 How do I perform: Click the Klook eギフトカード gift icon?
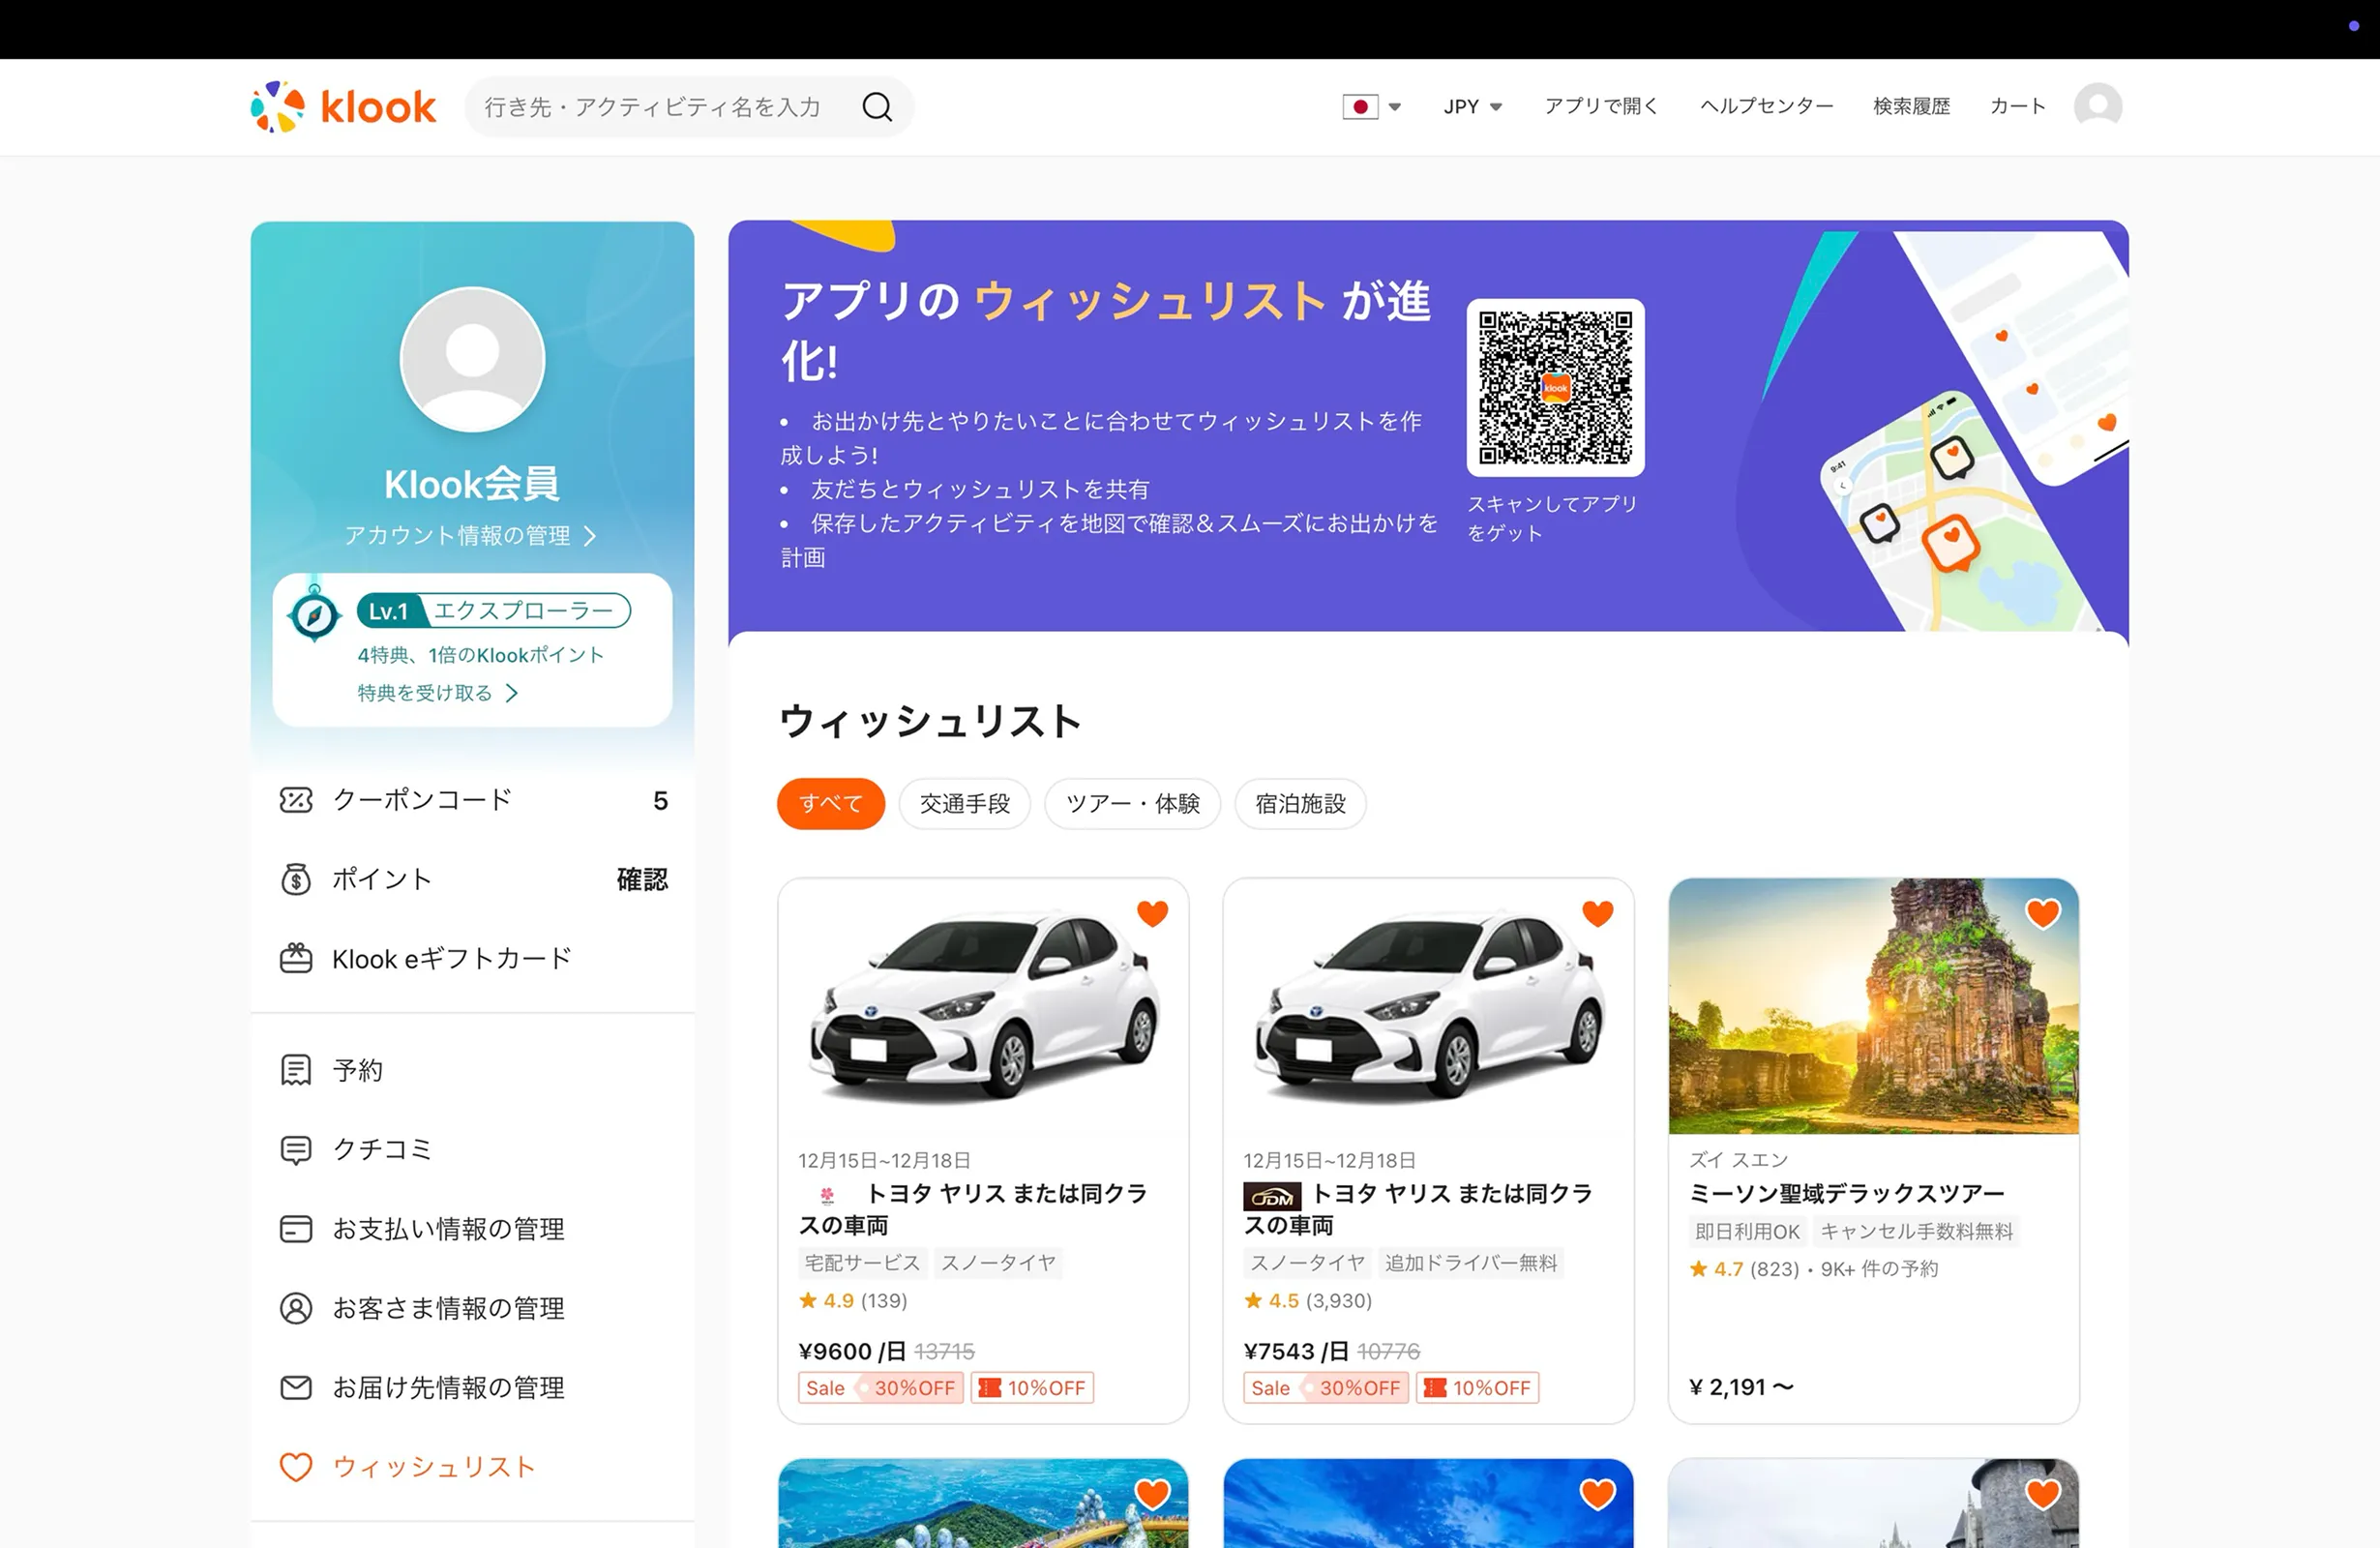point(296,958)
